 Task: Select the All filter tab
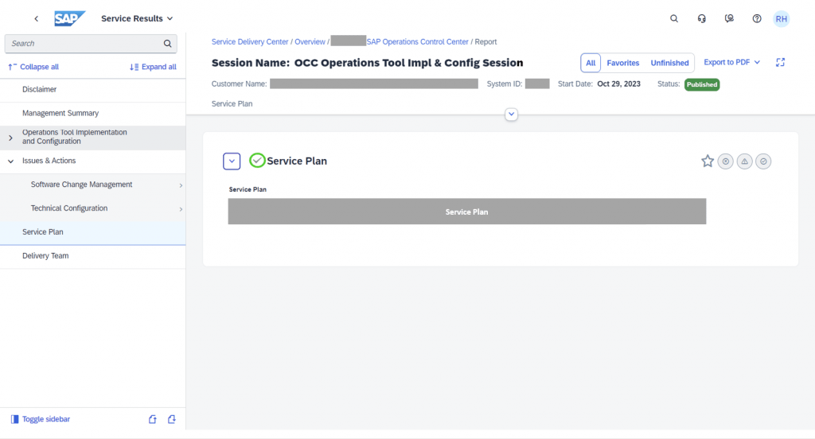591,63
